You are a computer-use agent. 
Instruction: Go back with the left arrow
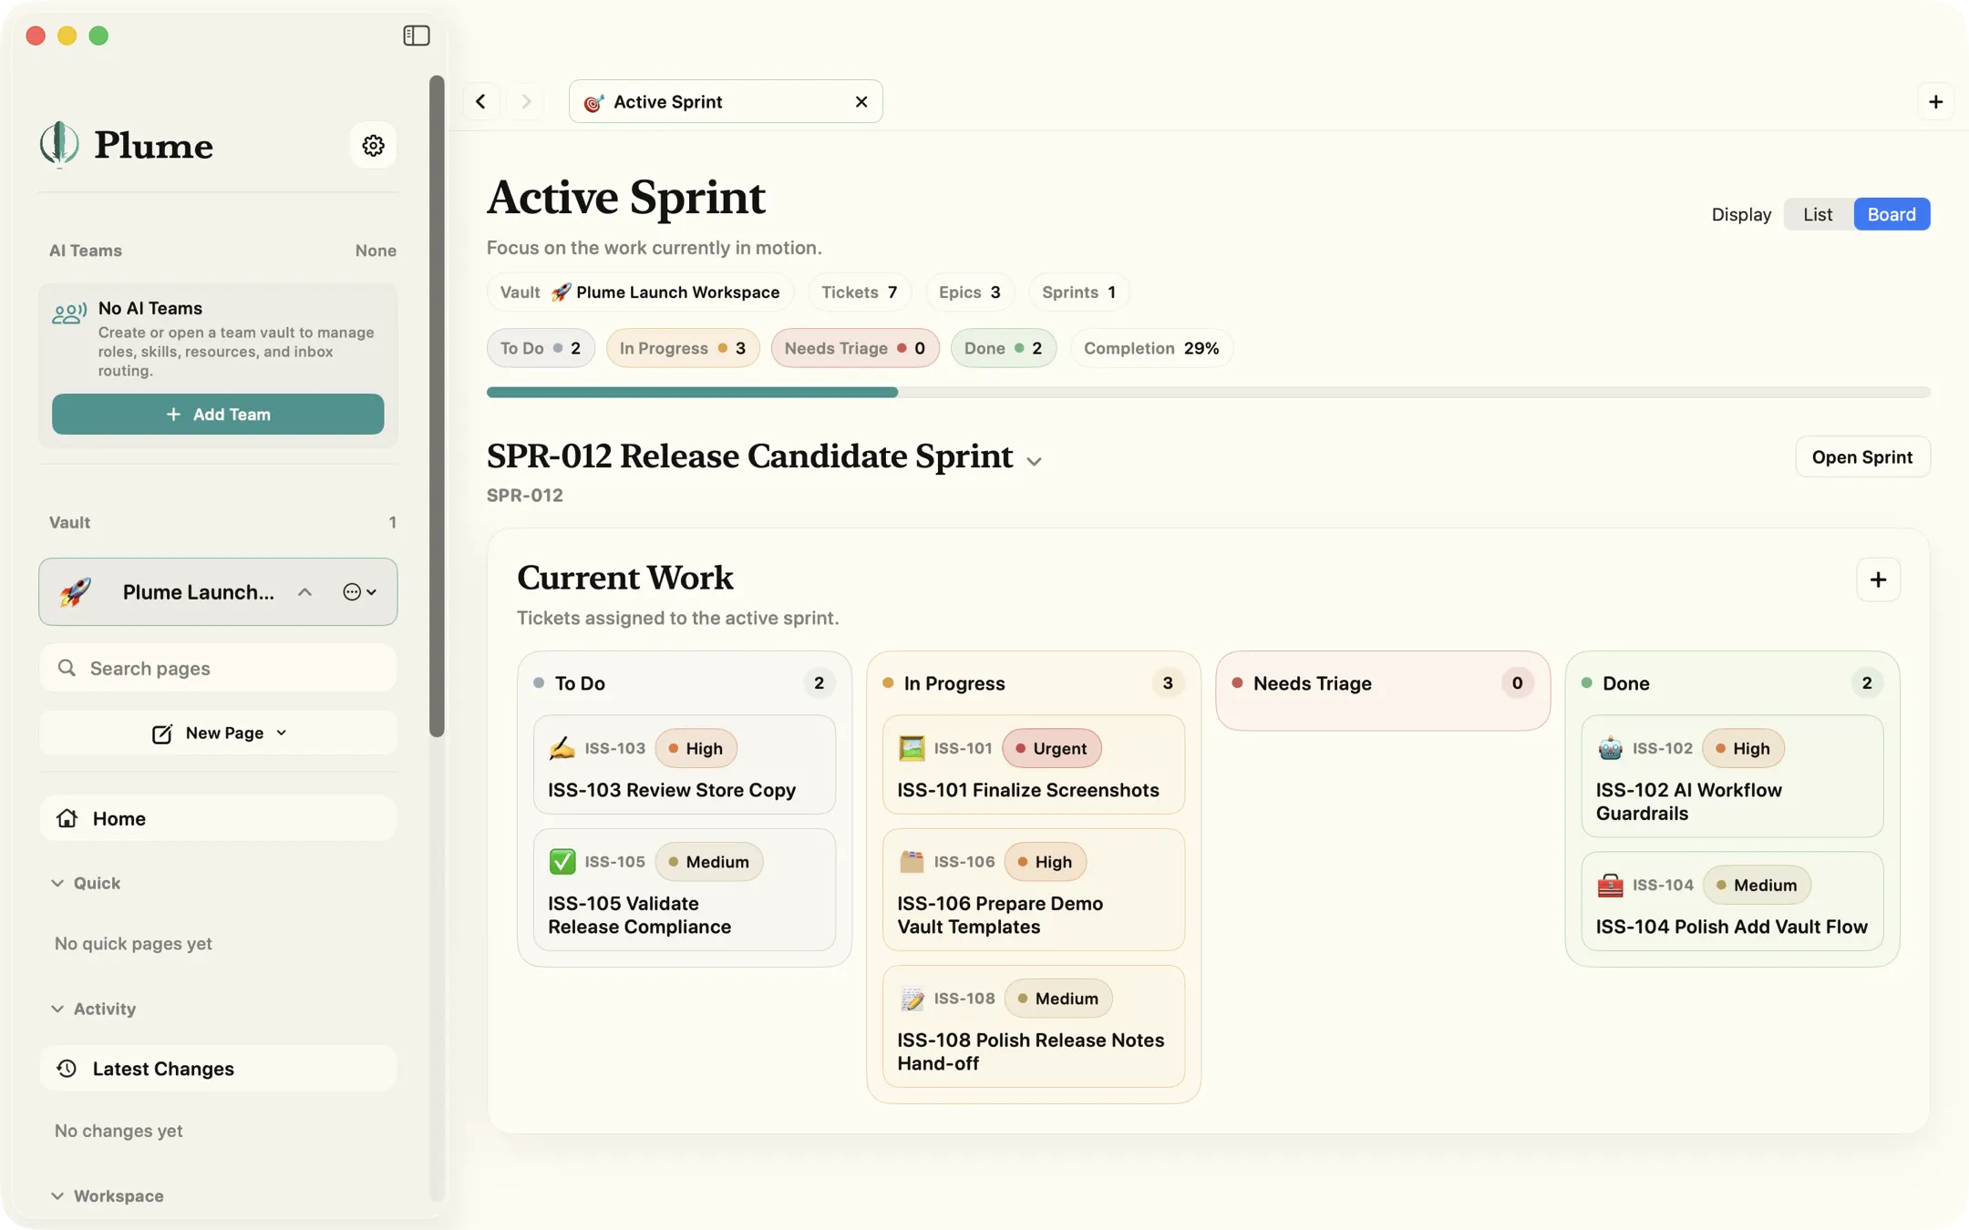tap(480, 101)
